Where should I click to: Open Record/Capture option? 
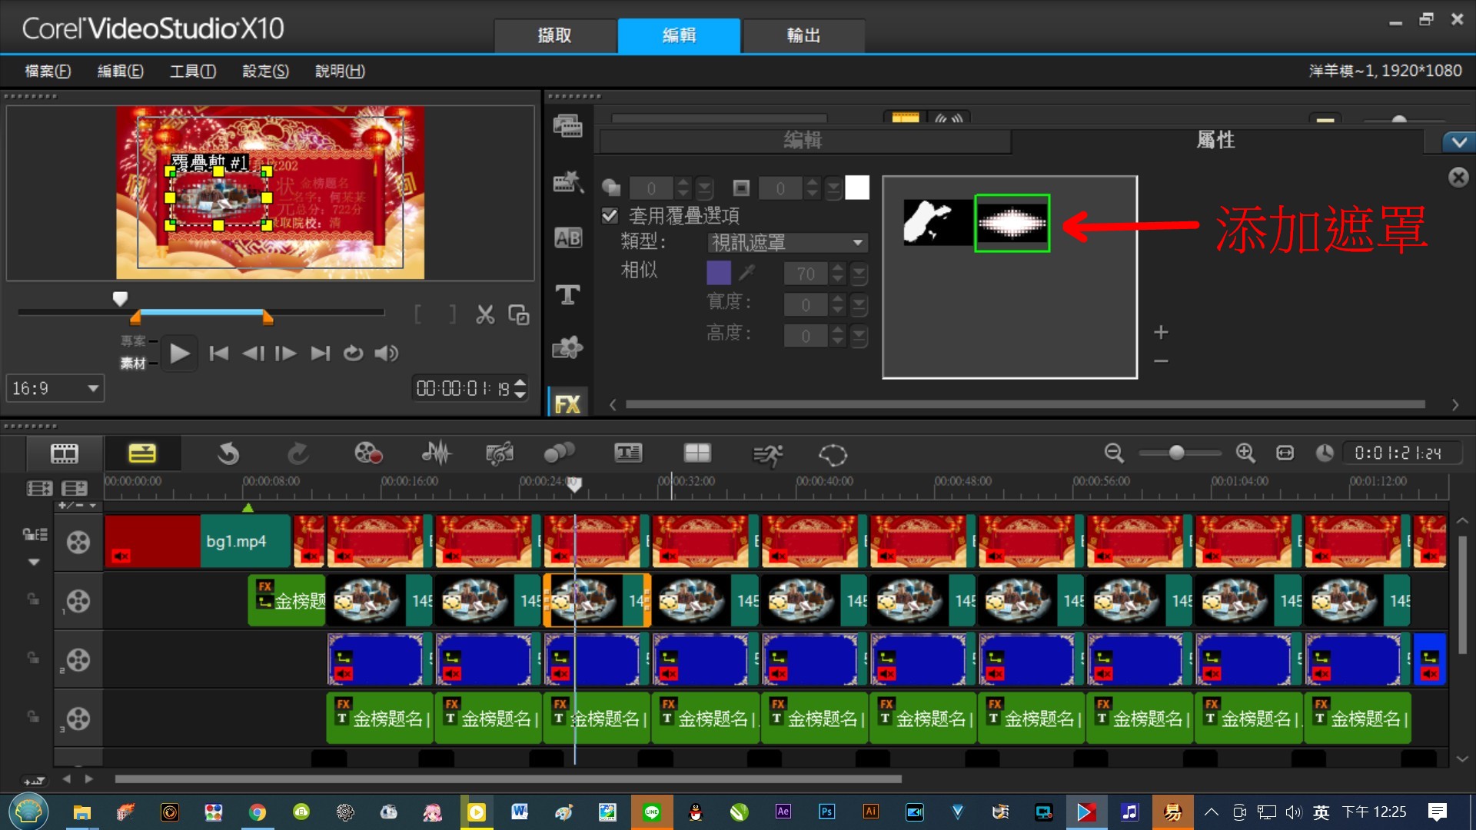[368, 453]
